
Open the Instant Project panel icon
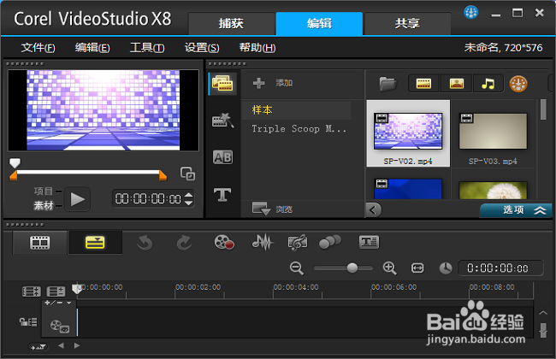point(222,121)
